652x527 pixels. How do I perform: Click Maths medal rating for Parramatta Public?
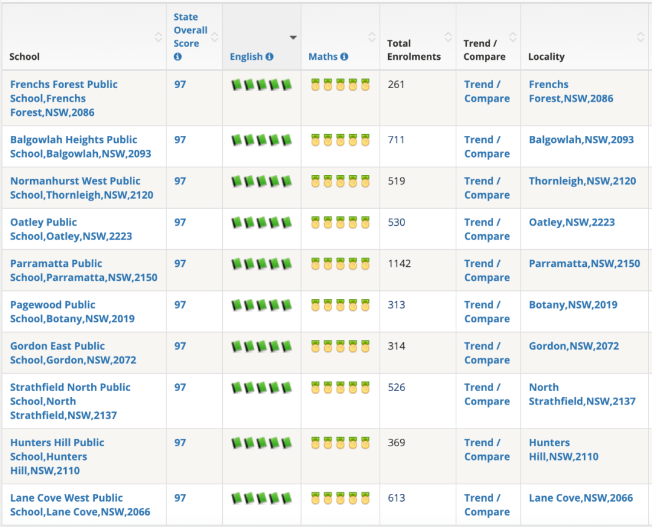pos(340,264)
